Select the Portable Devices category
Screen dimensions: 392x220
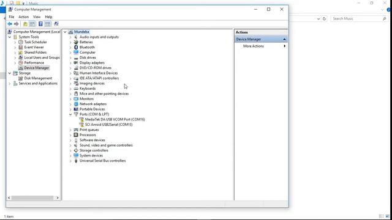92,109
